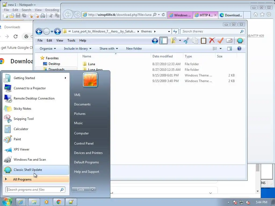
Task: Open Help and Support
Action: tap(86, 172)
